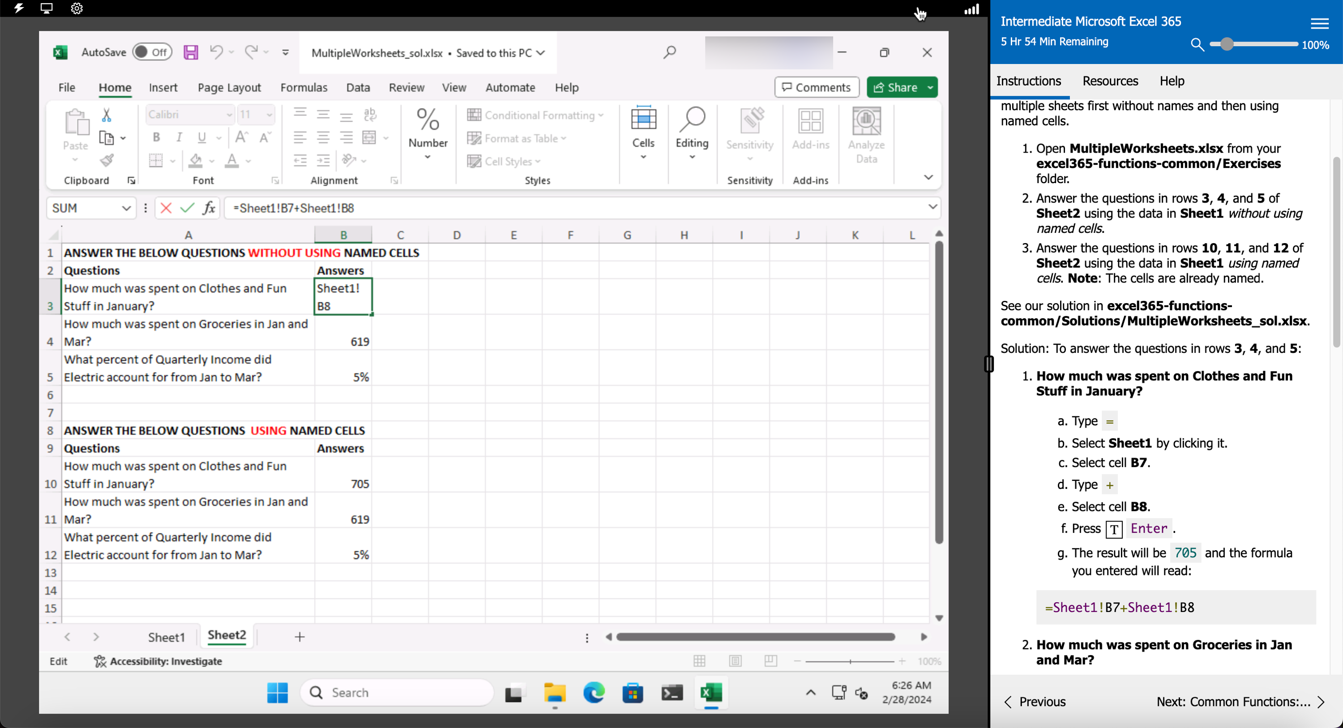Viewport: 1343px width, 728px height.
Task: Apply bold formatting
Action: tap(155, 137)
